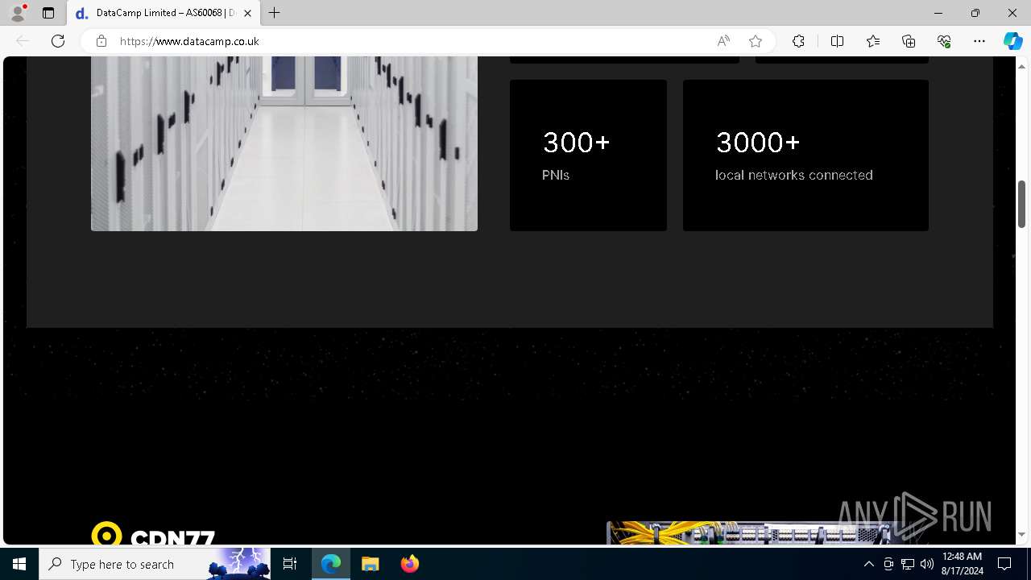Click the CDN77 logo
Viewport: 1031px width, 580px height.
(153, 534)
